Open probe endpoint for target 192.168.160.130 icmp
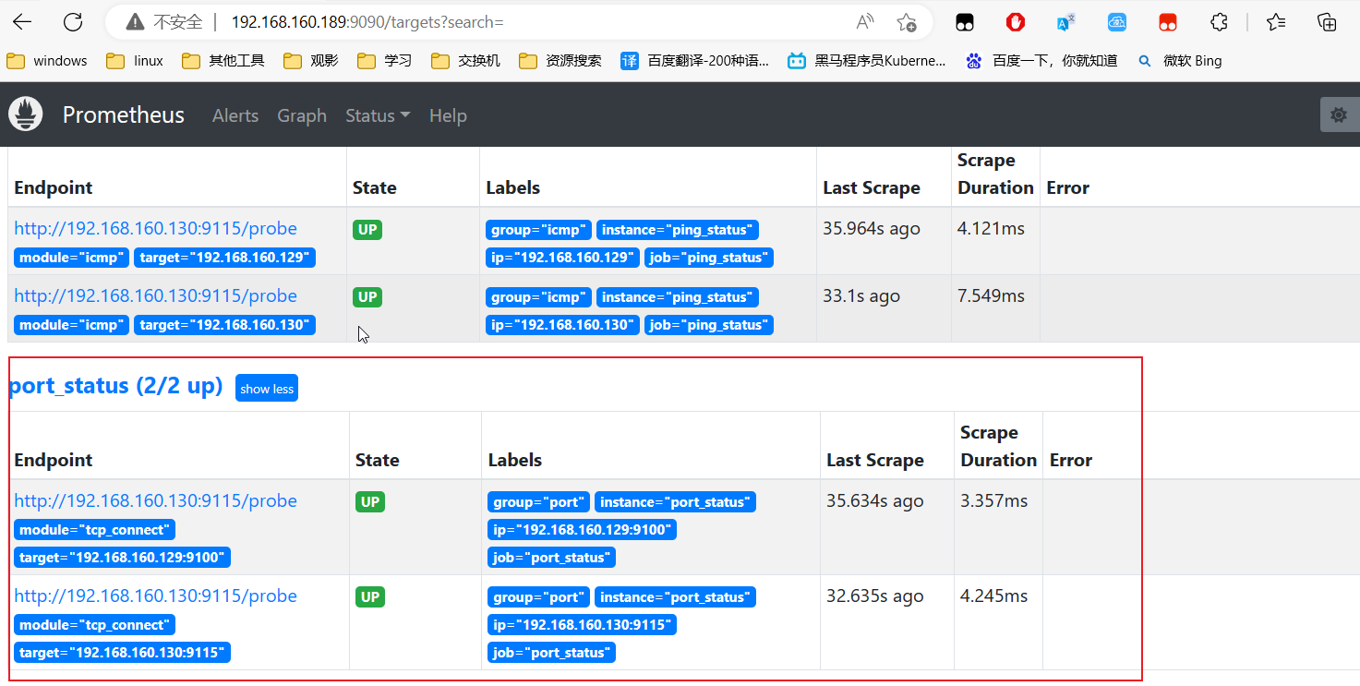The image size is (1360, 686). tap(155, 295)
